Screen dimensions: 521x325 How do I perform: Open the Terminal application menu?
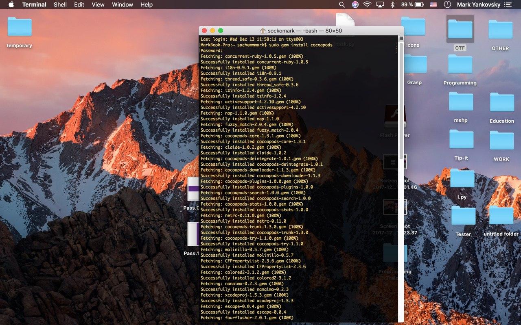pos(34,4)
